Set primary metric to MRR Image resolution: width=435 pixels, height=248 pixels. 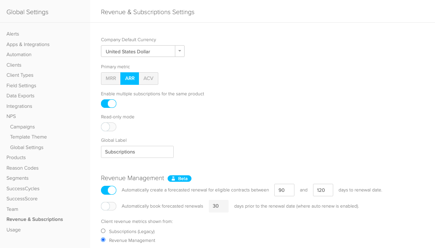pyautogui.click(x=111, y=78)
